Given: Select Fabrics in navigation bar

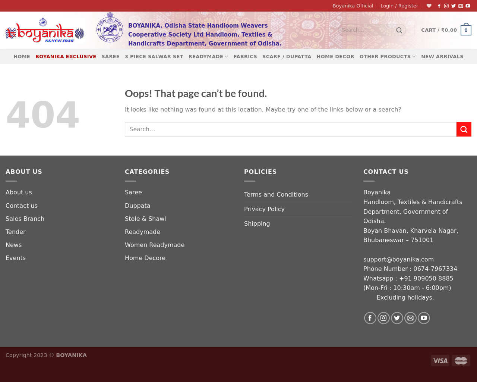Looking at the screenshot, I should click(245, 57).
